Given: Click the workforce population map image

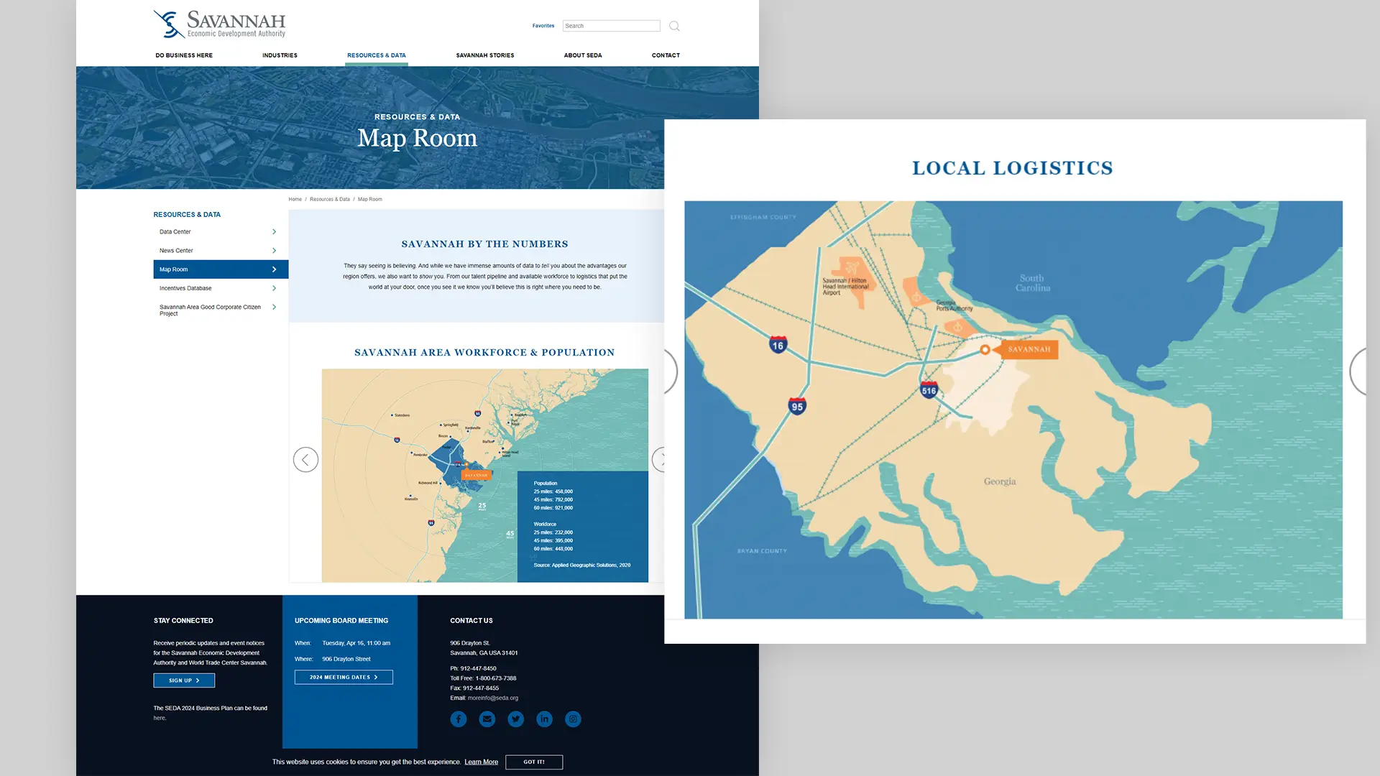Looking at the screenshot, I should (x=484, y=475).
